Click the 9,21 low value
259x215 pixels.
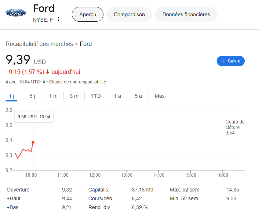click(x=67, y=207)
